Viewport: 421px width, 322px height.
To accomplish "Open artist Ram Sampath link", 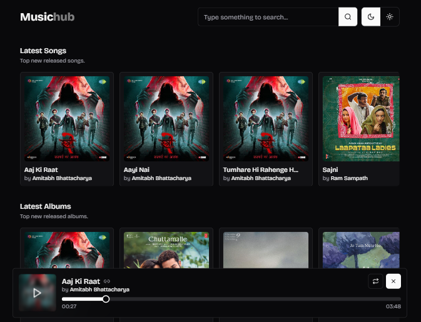I will tap(349, 178).
